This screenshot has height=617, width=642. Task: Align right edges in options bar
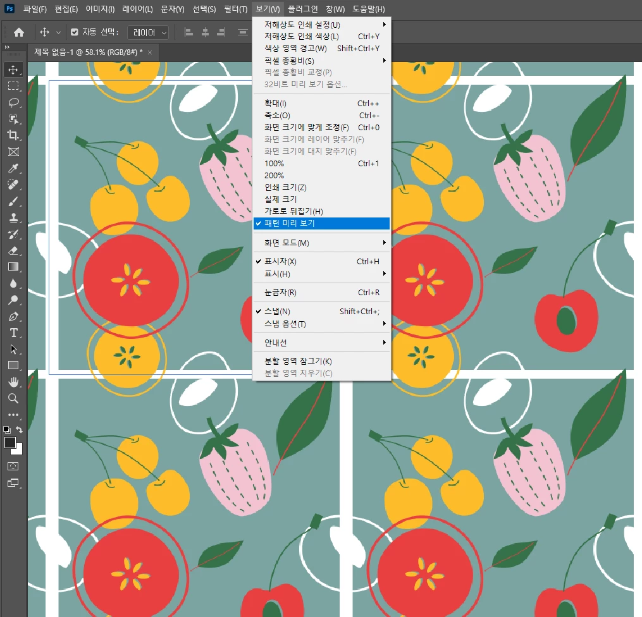coord(221,32)
